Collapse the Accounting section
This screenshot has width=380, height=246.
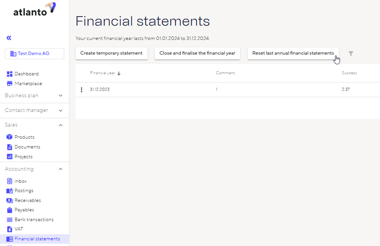tap(60, 169)
